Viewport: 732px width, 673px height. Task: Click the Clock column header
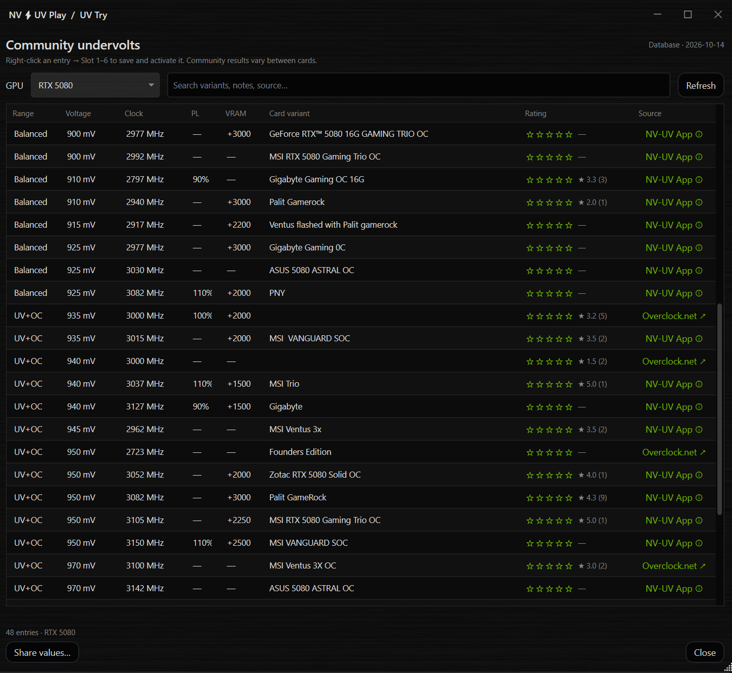pos(134,114)
